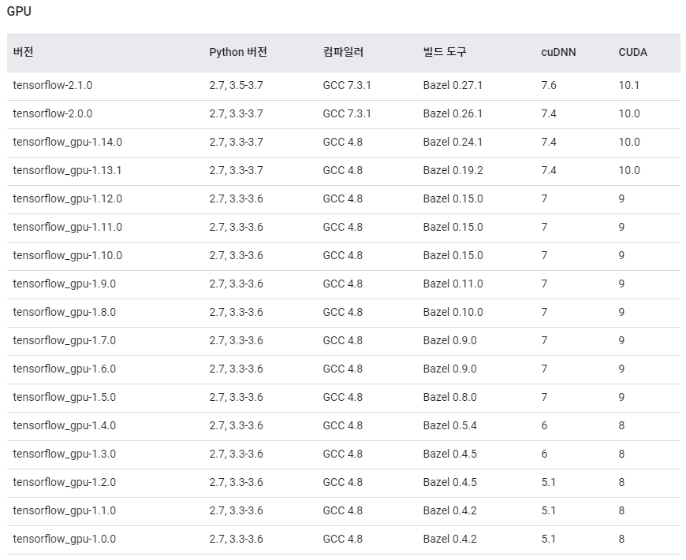
Task: Click GCC 7.3.1 in tensorflow-2.0.0 row
Action: (347, 113)
